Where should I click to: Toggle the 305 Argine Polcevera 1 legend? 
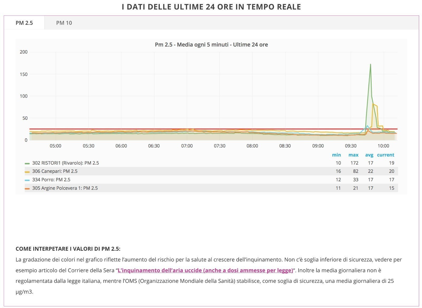65,188
